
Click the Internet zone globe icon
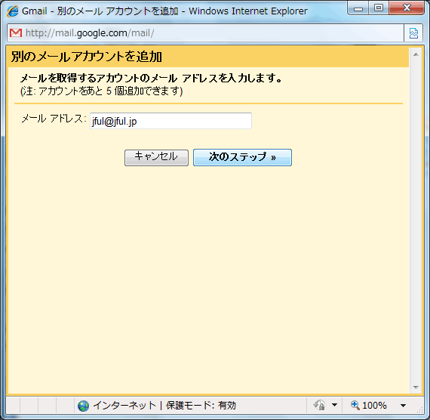coord(83,406)
